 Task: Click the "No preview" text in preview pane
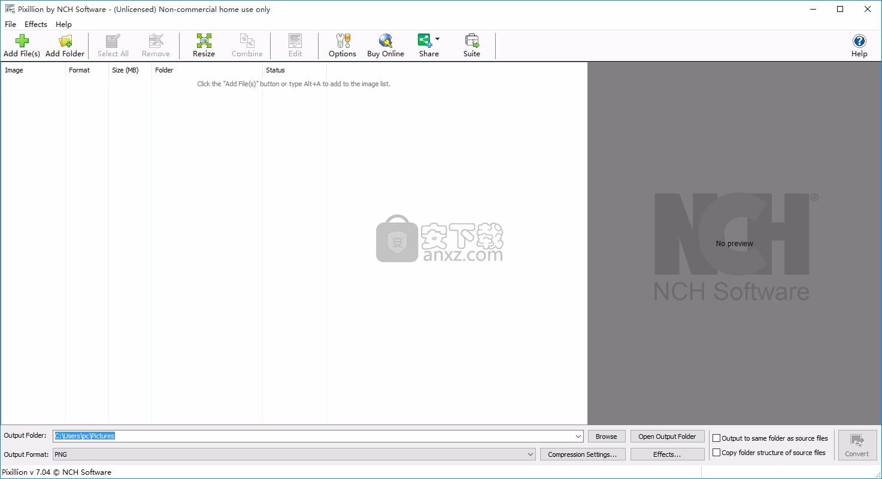click(x=735, y=244)
